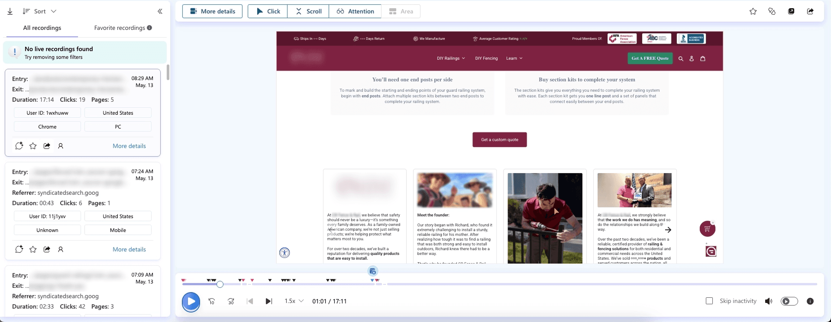Open the recording insights icon in header
The height and width of the screenshot is (322, 831).
pos(772,11)
